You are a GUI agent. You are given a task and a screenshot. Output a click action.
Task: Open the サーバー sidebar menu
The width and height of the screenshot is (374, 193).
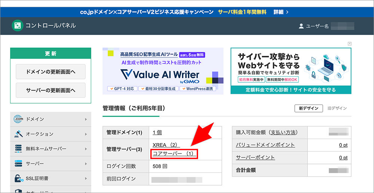50,164
